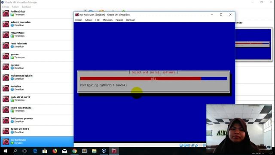This screenshot has height=155, width=275.
Task: Click the network adapter status icon
Action: pyautogui.click(x=193, y=145)
